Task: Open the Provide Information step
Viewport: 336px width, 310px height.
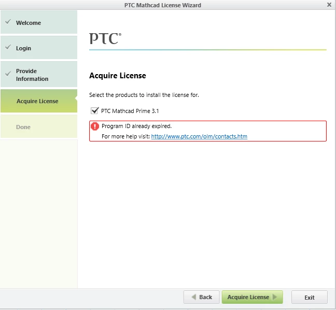Action: (39, 74)
